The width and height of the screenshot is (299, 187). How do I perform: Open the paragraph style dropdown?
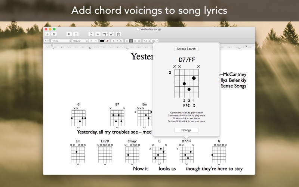47,41
